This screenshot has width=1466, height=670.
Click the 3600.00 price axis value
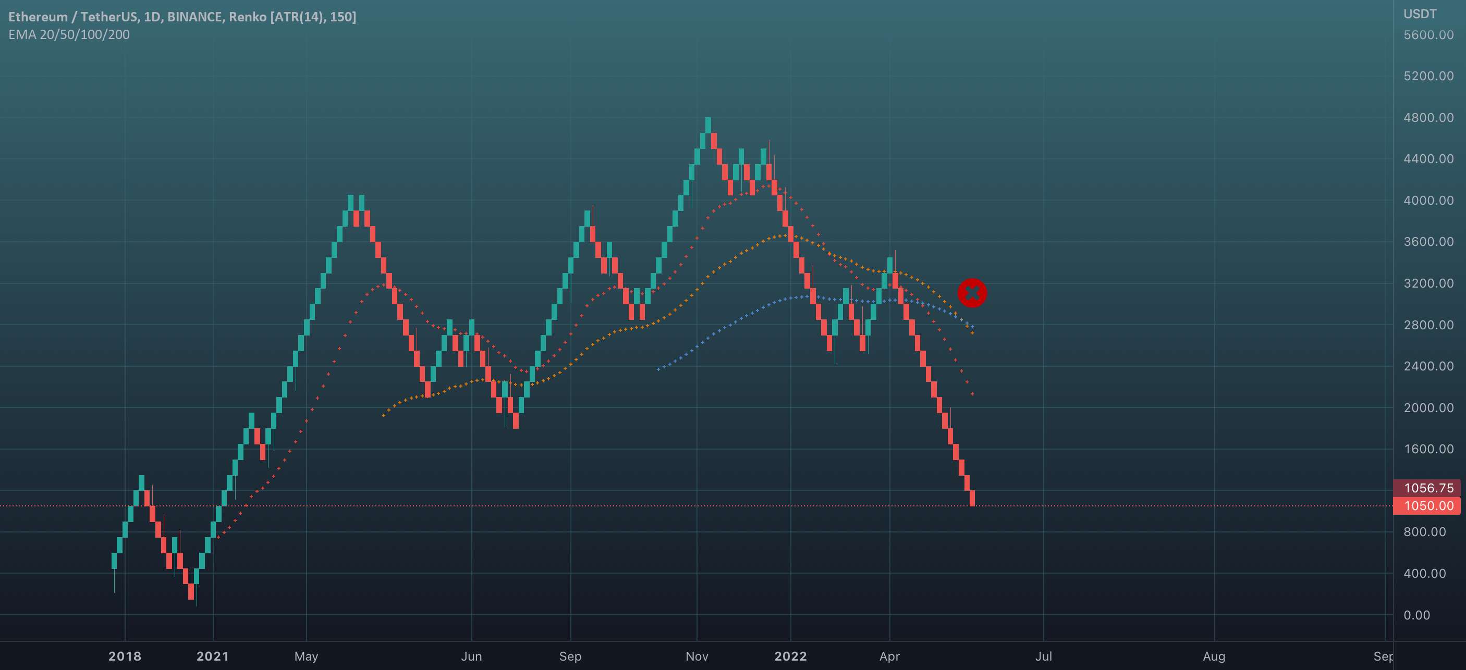[x=1428, y=242]
